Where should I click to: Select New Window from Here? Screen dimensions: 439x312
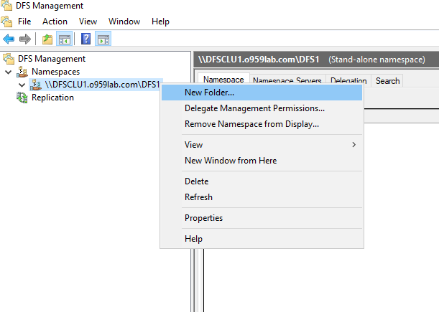[x=262, y=161]
